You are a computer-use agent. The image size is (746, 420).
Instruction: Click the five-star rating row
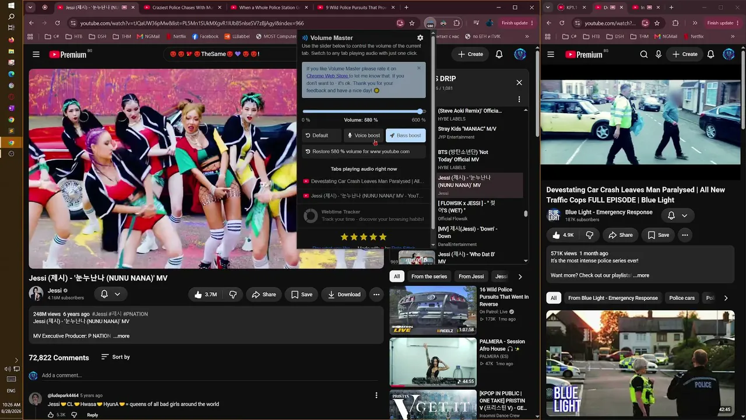pyautogui.click(x=364, y=237)
